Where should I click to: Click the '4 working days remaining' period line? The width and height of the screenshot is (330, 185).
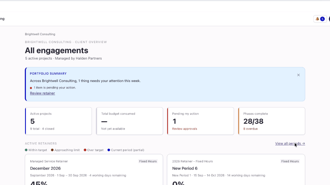[78, 175]
